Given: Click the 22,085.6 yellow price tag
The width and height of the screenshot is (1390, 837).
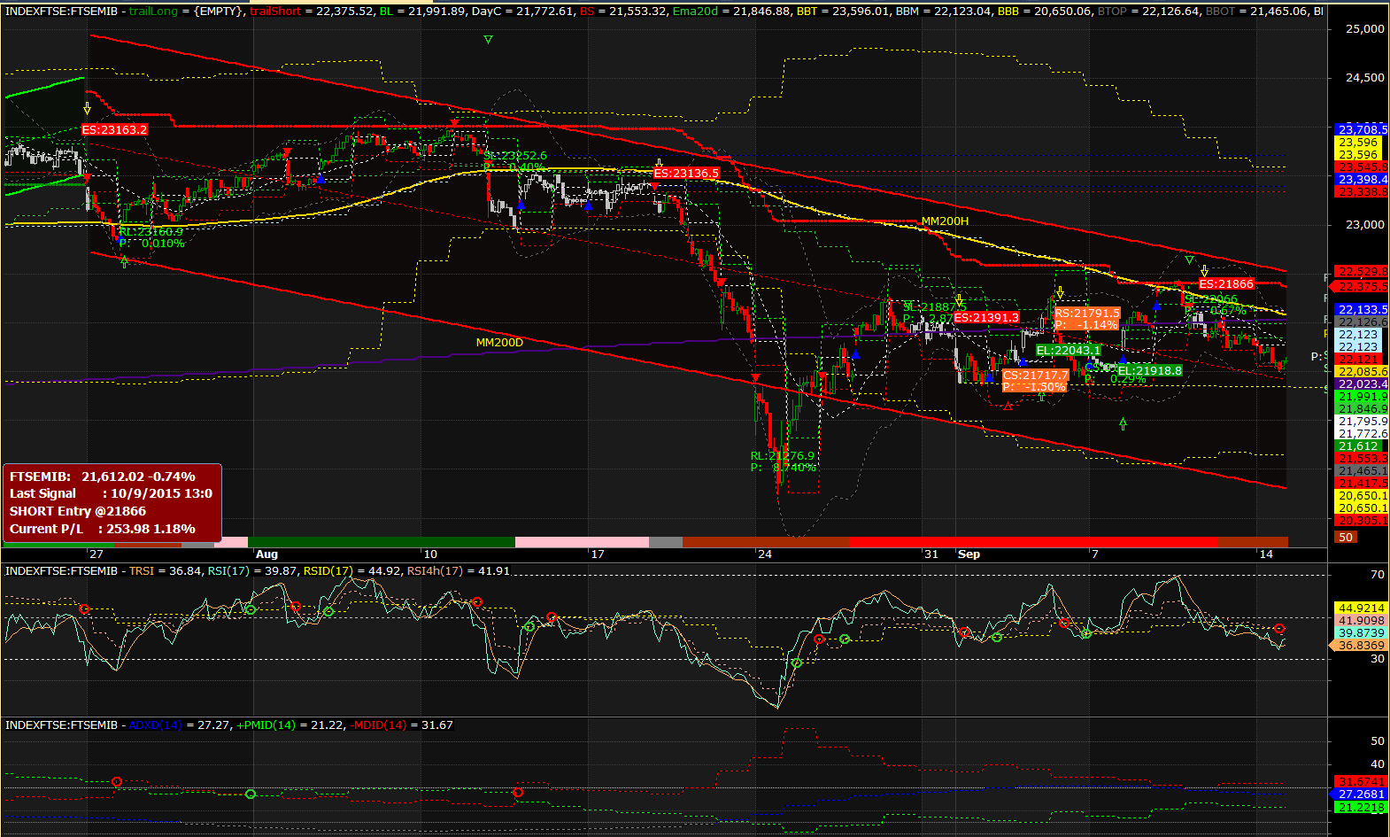Looking at the screenshot, I should (x=1362, y=371).
